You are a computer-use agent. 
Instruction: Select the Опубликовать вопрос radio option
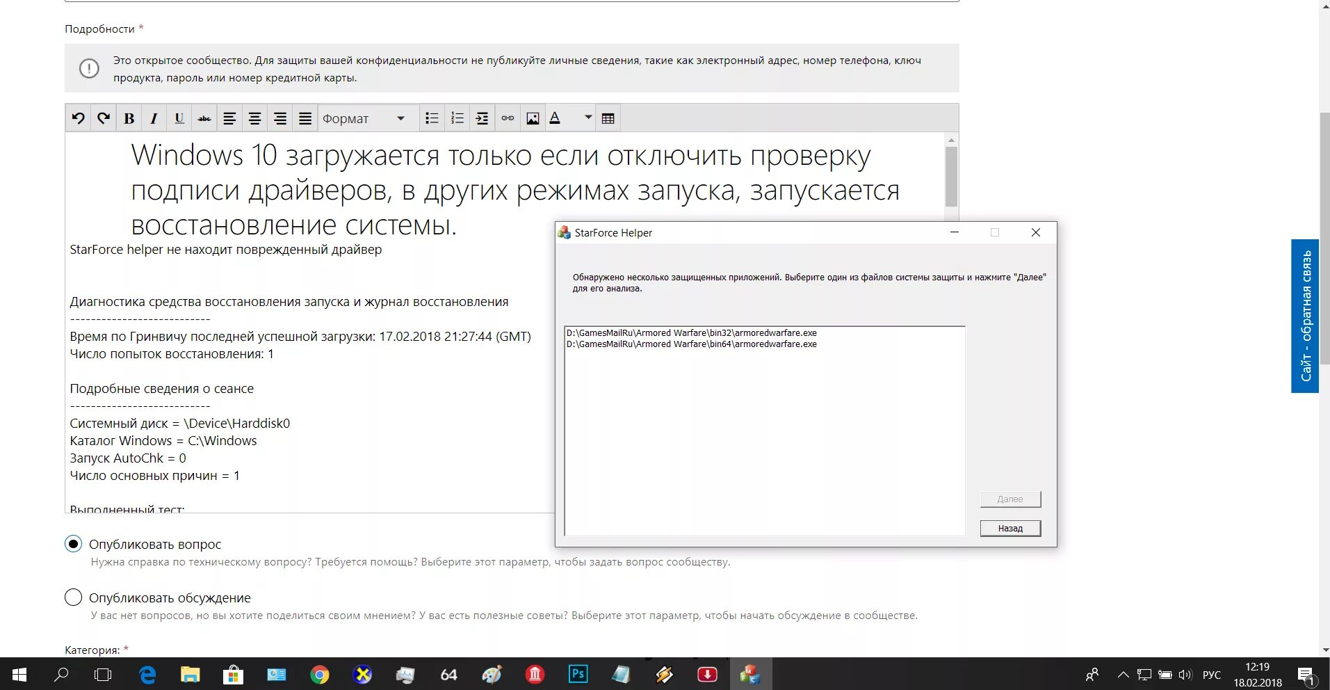pos(73,544)
